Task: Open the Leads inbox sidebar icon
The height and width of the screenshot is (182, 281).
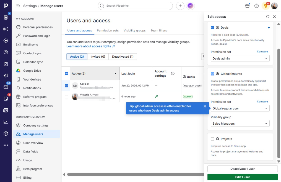Action: pyautogui.click(x=6, y=17)
